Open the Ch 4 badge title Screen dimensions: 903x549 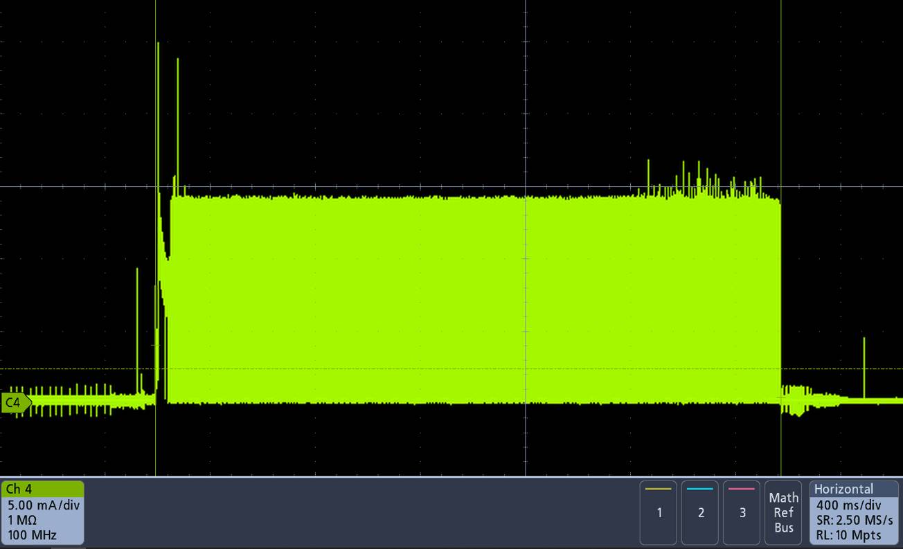click(x=19, y=489)
